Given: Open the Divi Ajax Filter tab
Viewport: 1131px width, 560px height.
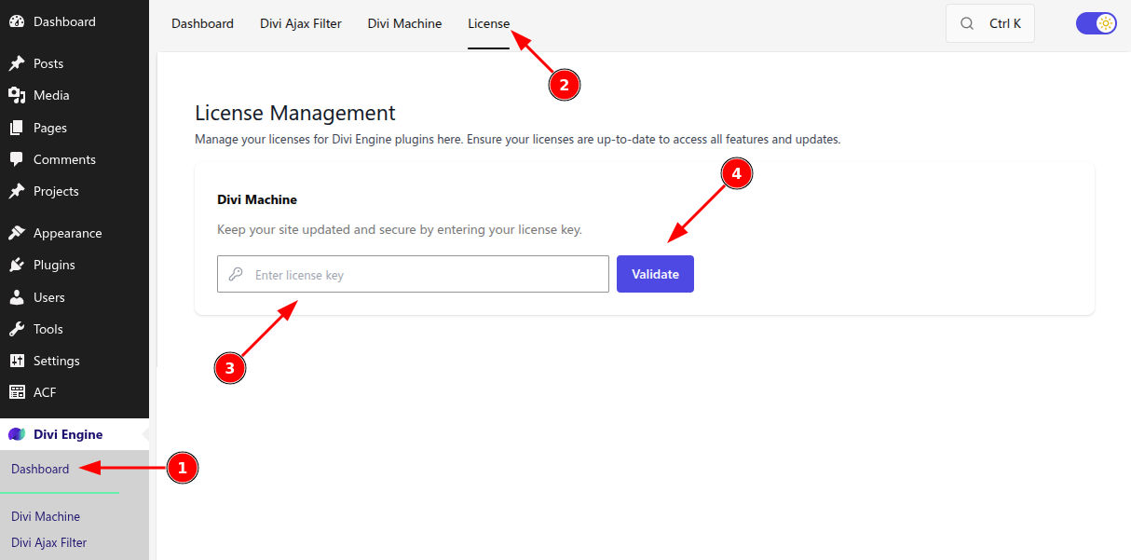Looking at the screenshot, I should 301,23.
